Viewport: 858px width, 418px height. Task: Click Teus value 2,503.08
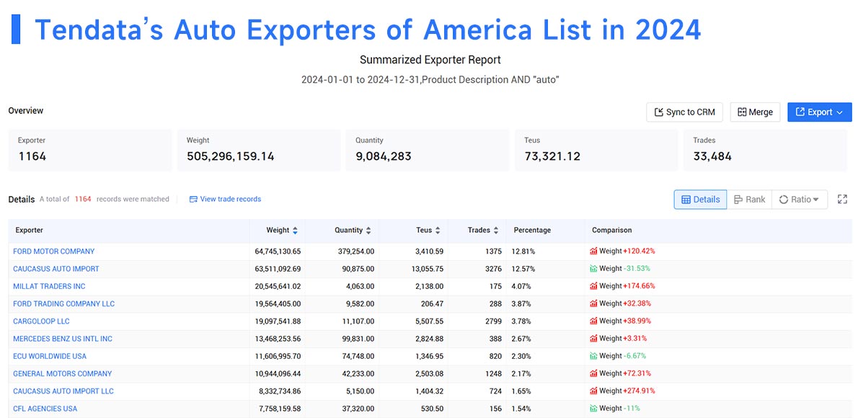(x=429, y=374)
